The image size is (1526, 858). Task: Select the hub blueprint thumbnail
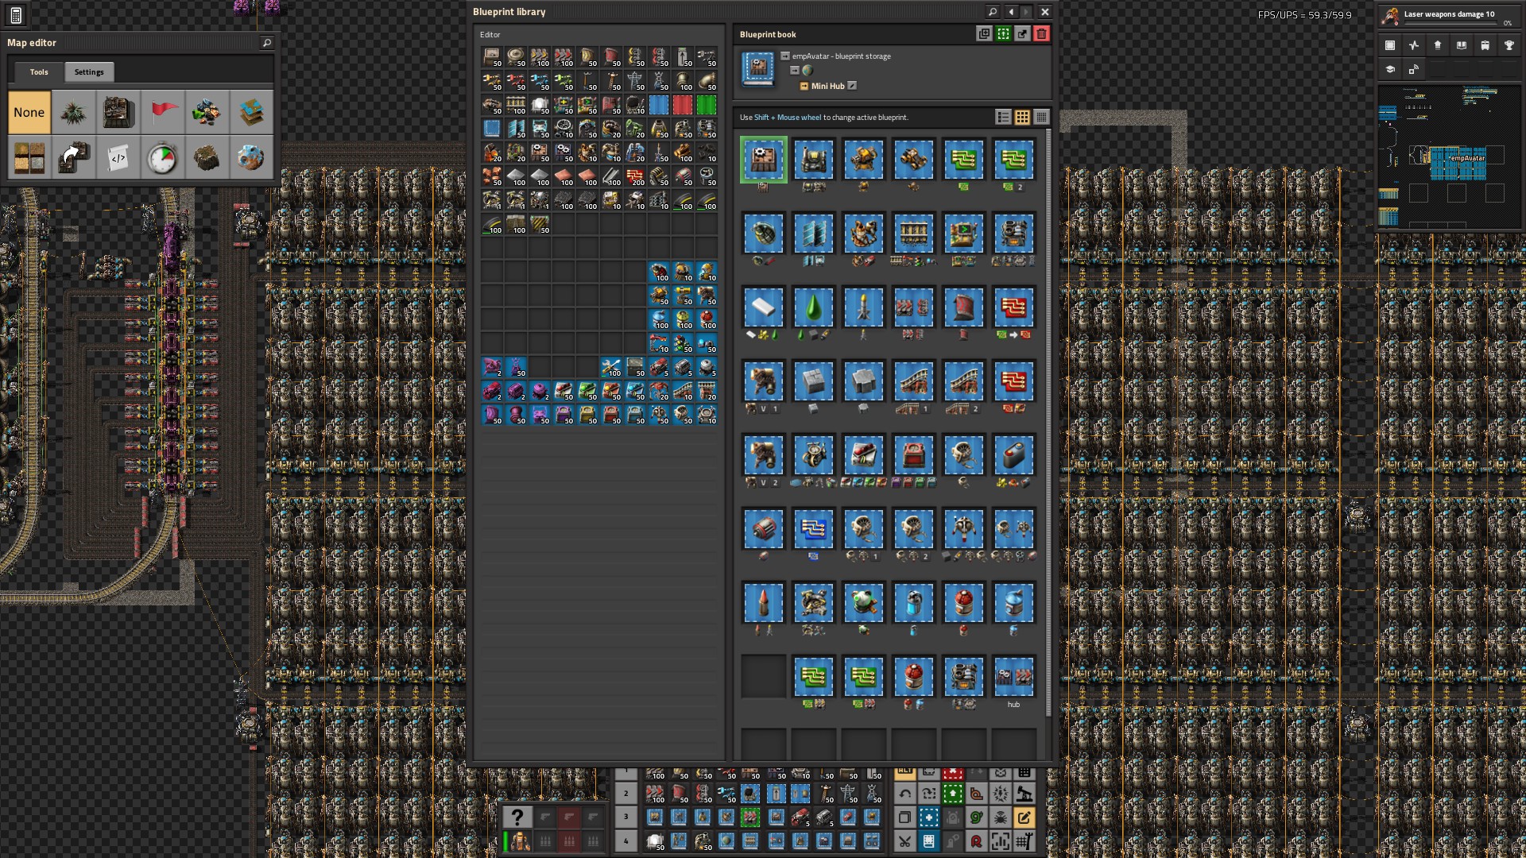pyautogui.click(x=1014, y=676)
